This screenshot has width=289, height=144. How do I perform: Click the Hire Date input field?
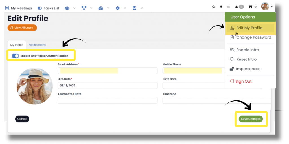[x=108, y=85]
